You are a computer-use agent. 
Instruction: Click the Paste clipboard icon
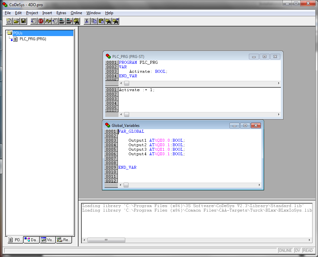click(101, 21)
